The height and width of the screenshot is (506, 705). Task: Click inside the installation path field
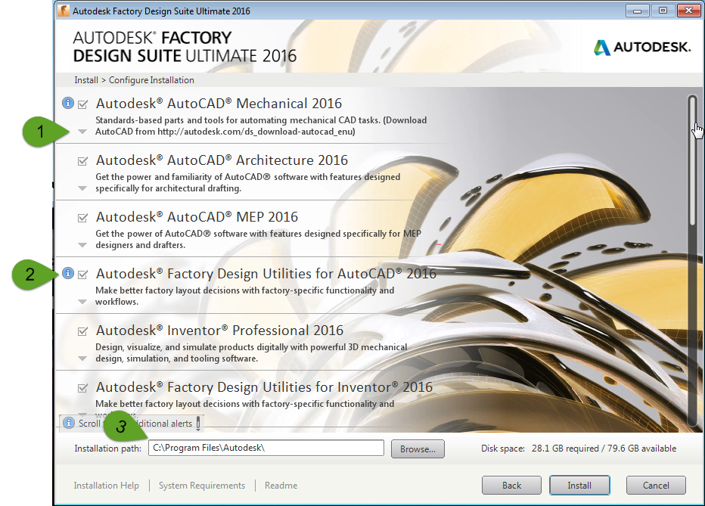click(265, 448)
